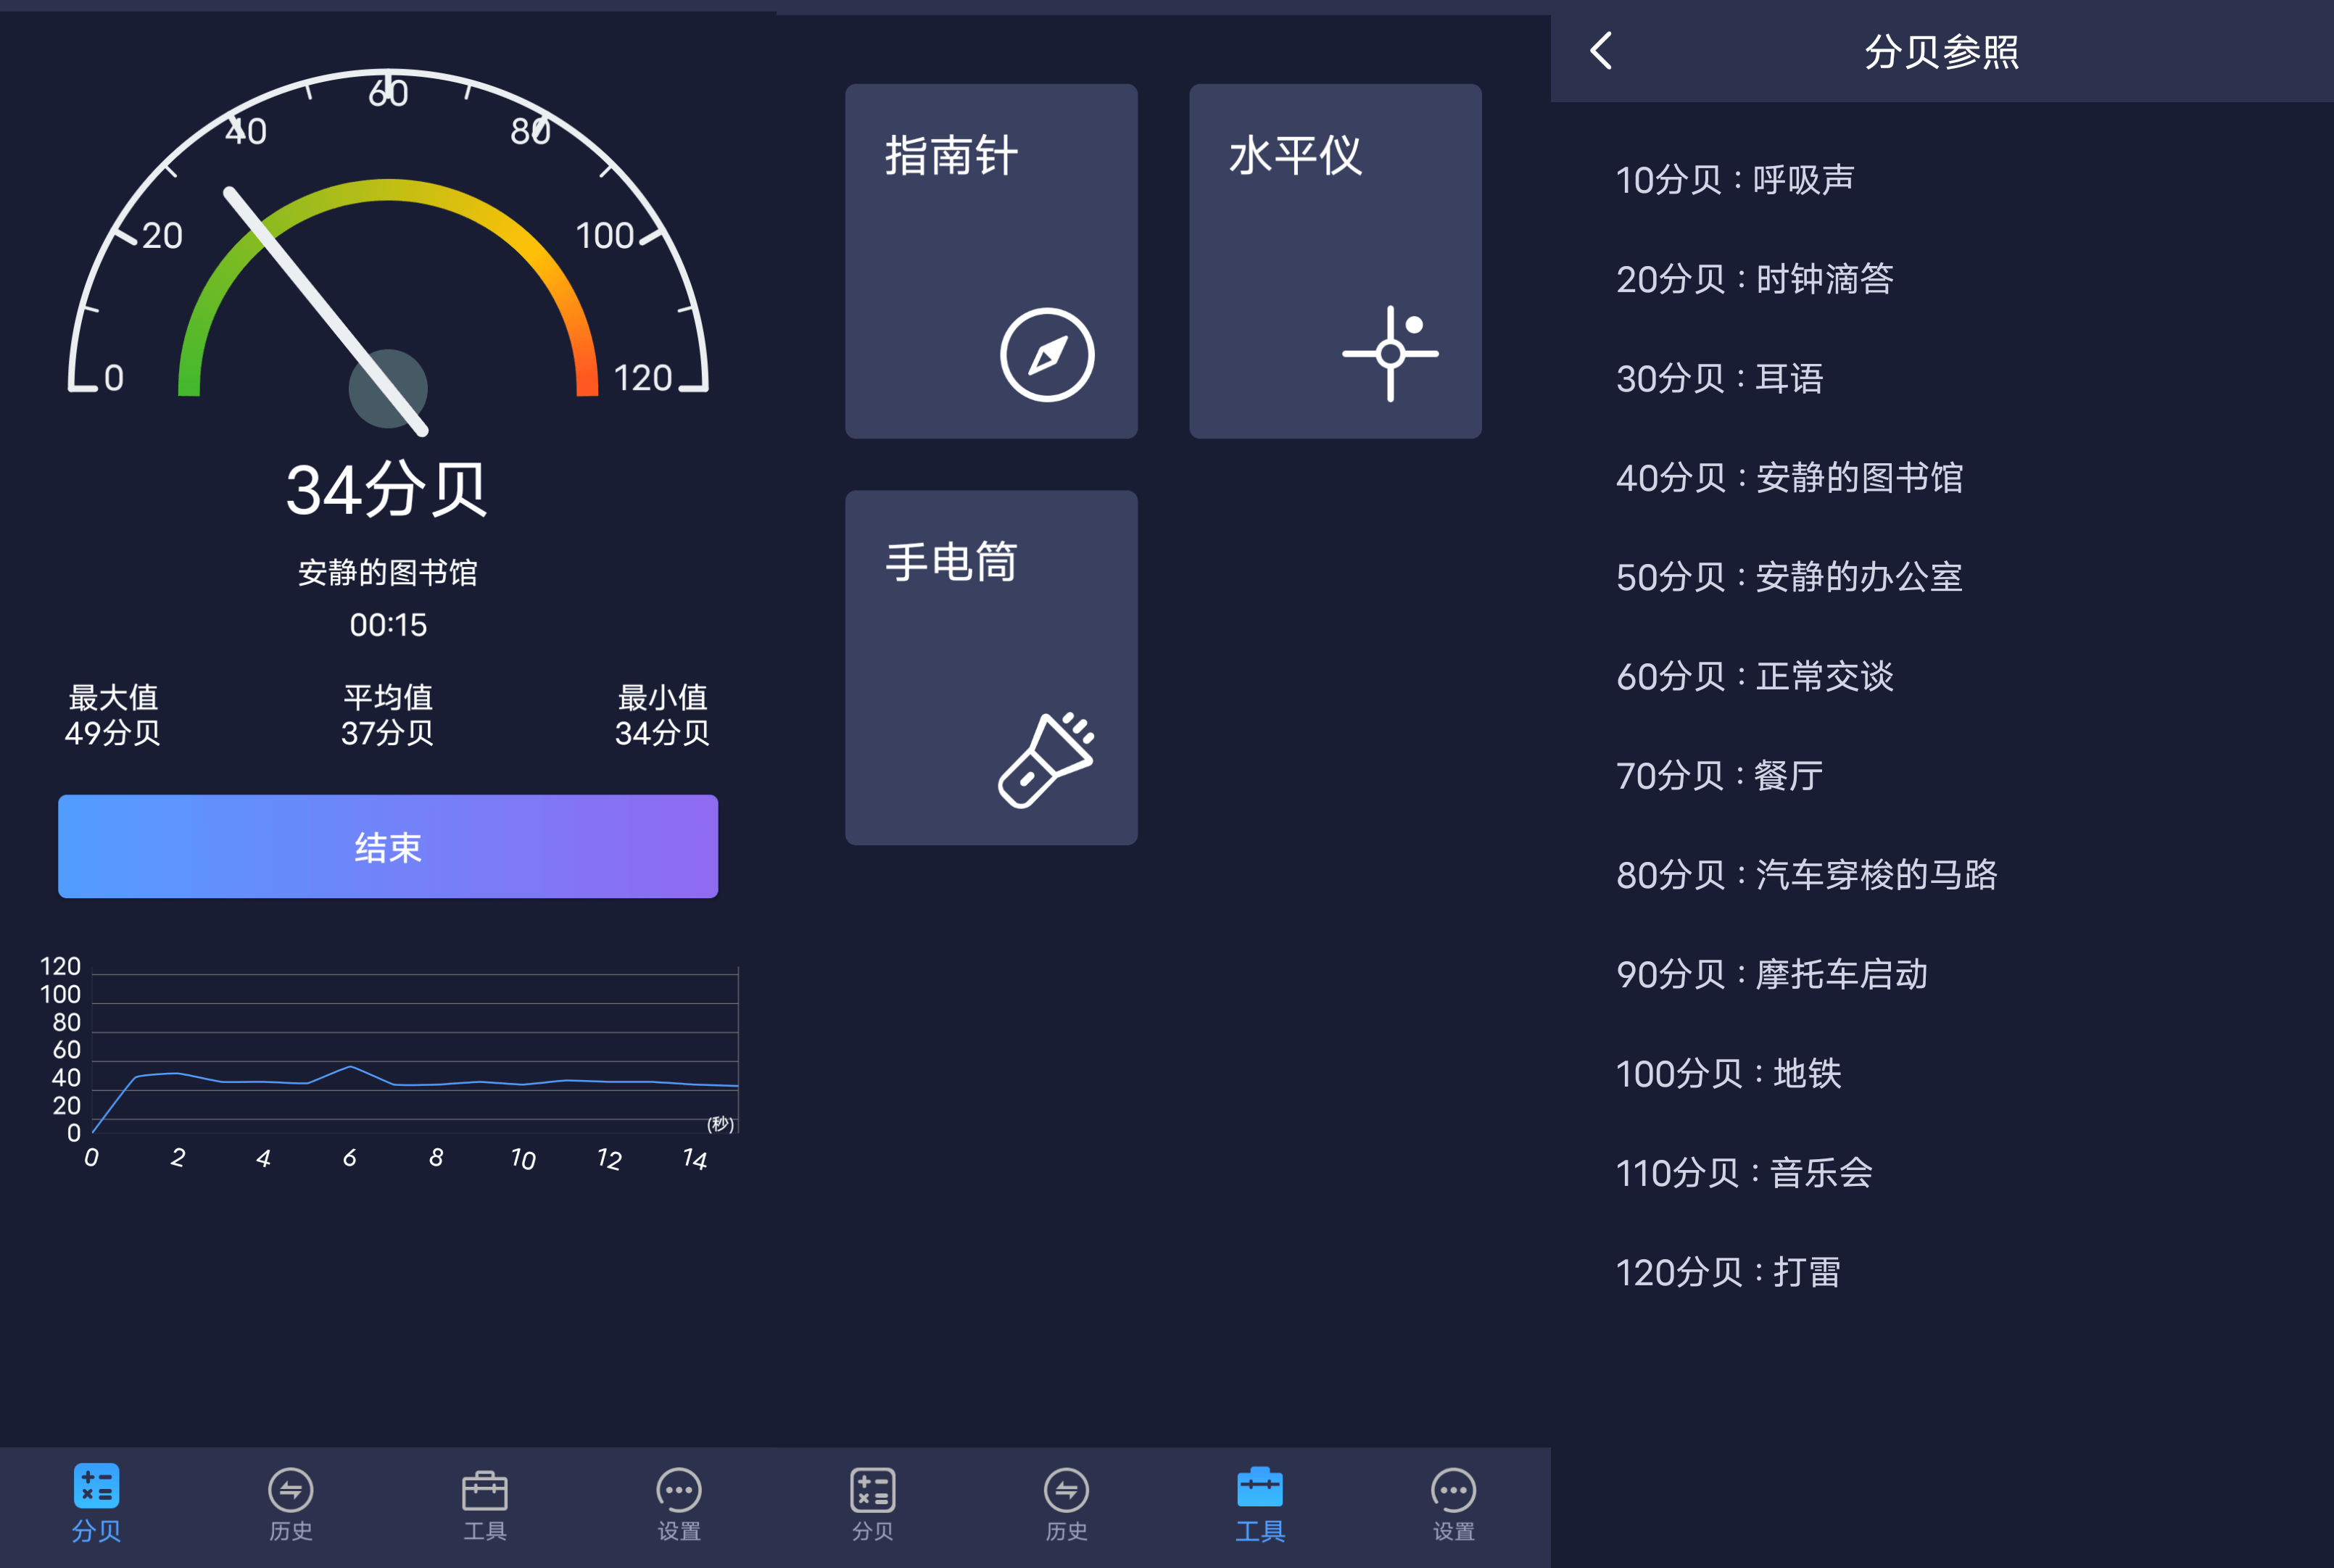The height and width of the screenshot is (1568, 2334).
Task: Tap the 设置 tab label in middle screen
Action: click(x=1454, y=1531)
